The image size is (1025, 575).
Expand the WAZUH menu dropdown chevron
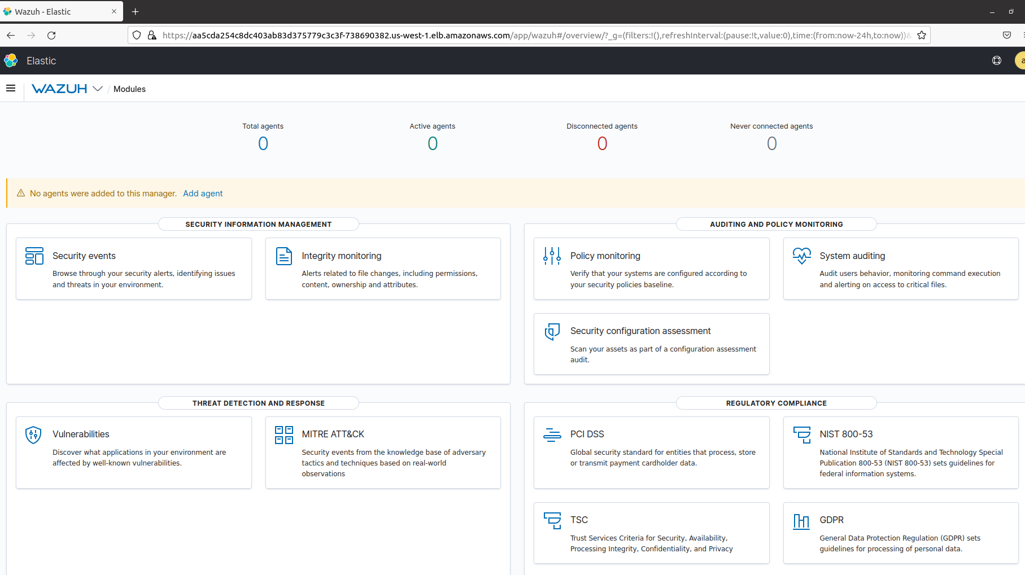[x=98, y=89]
